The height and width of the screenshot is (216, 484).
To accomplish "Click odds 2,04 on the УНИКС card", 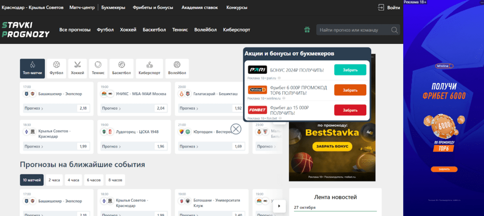I will [161, 108].
